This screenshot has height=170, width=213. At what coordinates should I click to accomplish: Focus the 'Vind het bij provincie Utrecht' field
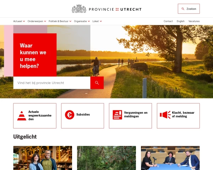52,83
